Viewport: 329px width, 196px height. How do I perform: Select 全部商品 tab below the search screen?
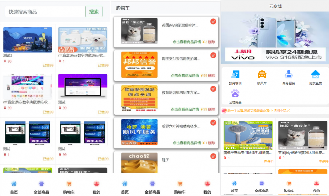[x=41, y=188]
